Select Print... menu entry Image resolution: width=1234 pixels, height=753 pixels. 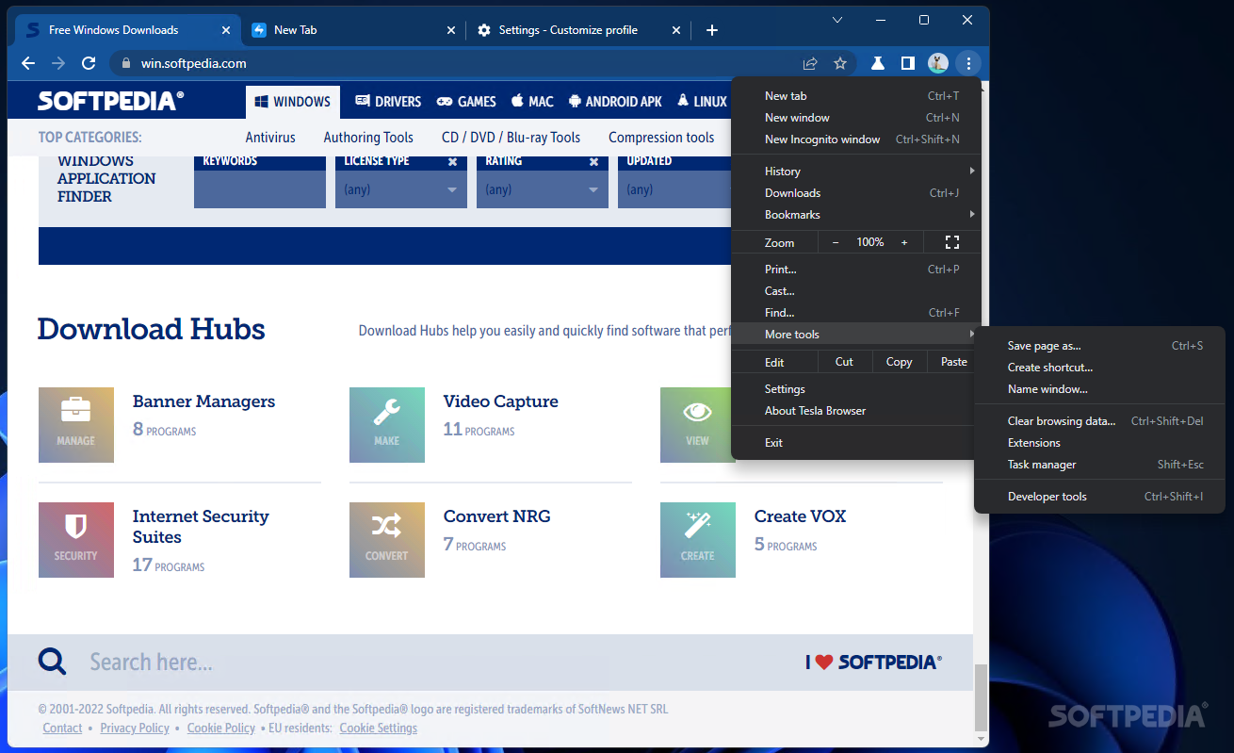tap(856, 270)
